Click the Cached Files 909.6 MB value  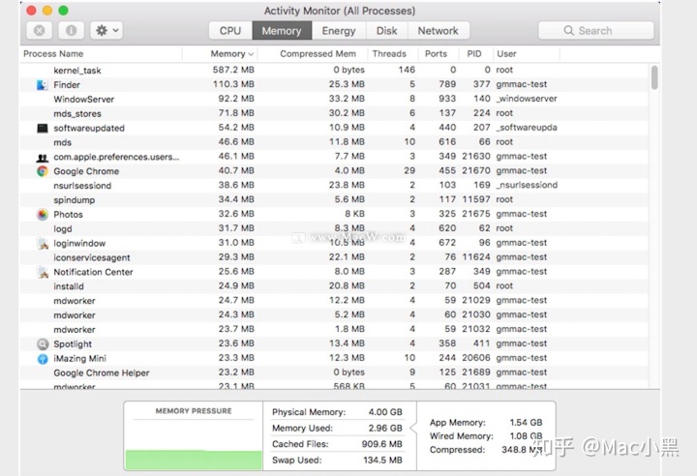point(381,444)
